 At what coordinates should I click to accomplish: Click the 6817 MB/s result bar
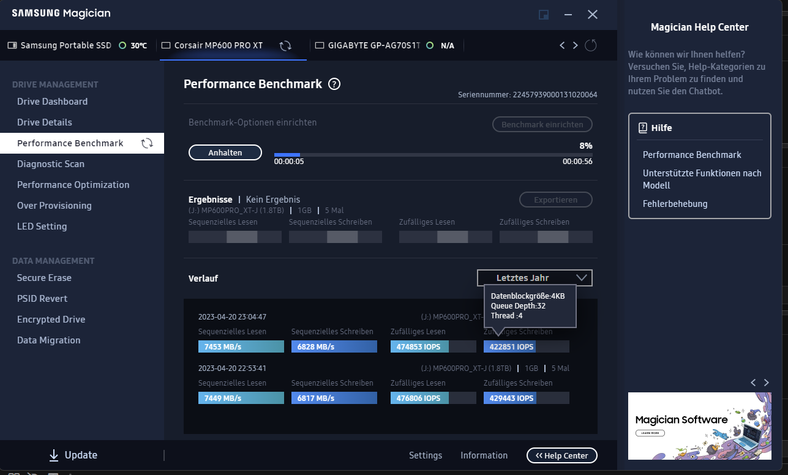pos(334,398)
